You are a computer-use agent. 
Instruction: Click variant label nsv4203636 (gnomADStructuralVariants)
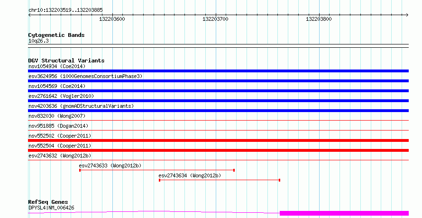point(81,106)
